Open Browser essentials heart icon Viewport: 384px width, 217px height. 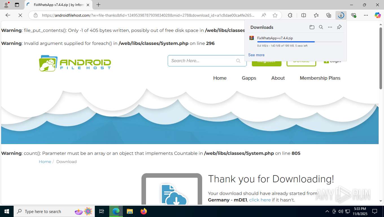click(x=354, y=15)
